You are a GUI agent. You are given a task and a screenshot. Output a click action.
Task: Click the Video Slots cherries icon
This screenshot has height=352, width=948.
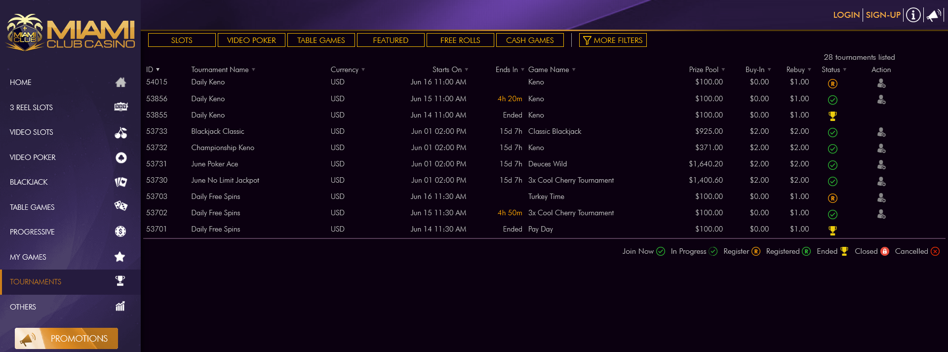[120, 132]
